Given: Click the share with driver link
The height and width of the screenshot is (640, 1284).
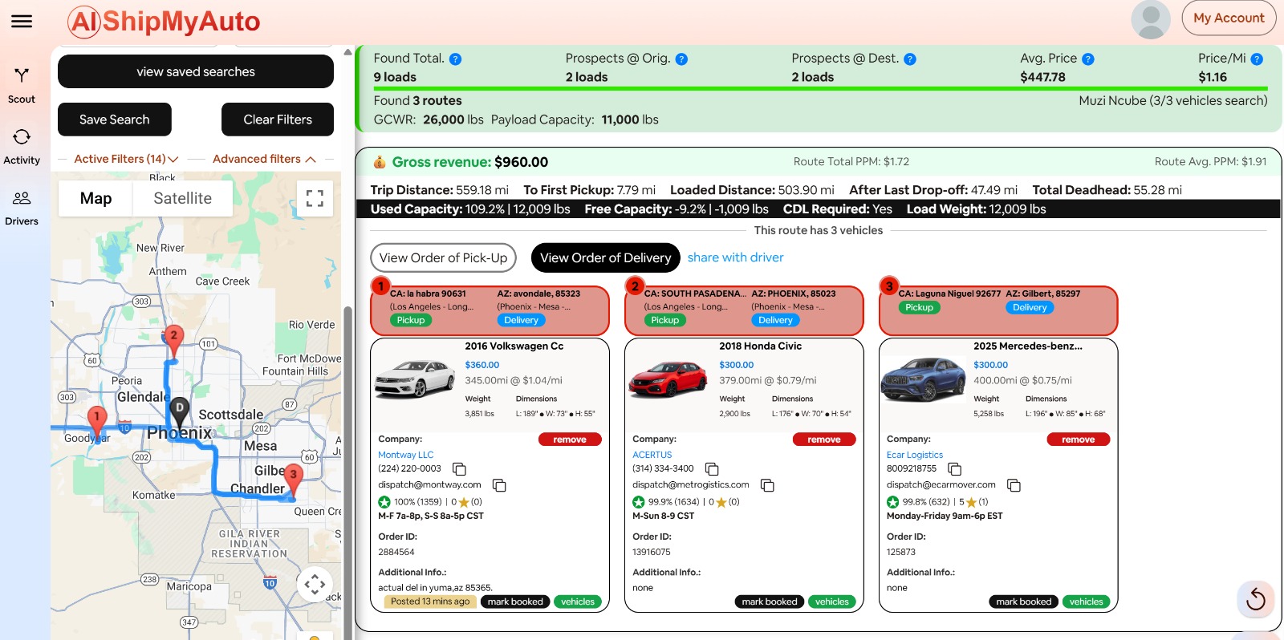Looking at the screenshot, I should [x=735, y=257].
